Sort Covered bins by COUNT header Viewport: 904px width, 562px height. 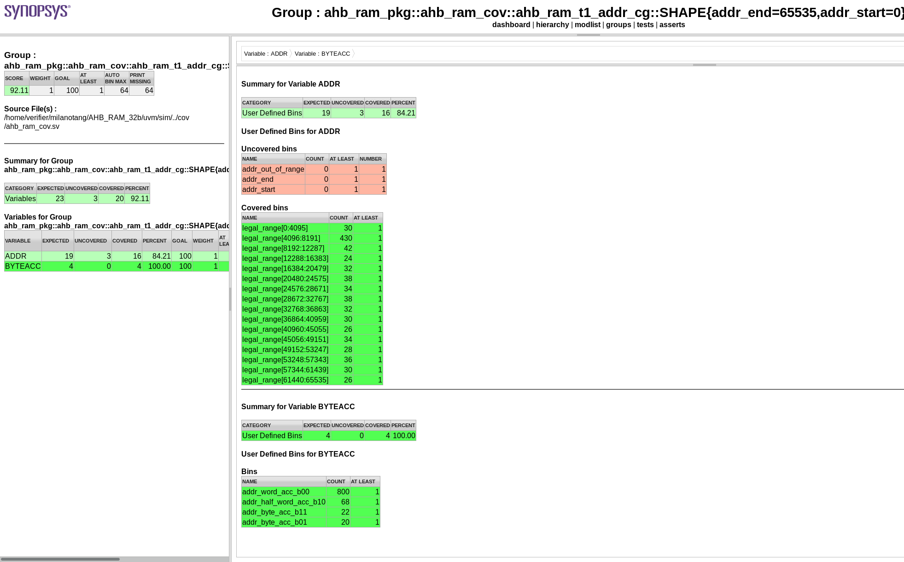click(x=339, y=218)
